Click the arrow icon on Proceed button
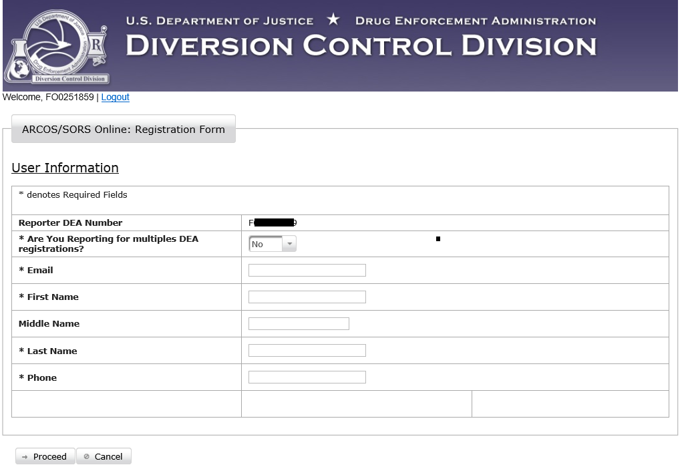 tap(25, 457)
